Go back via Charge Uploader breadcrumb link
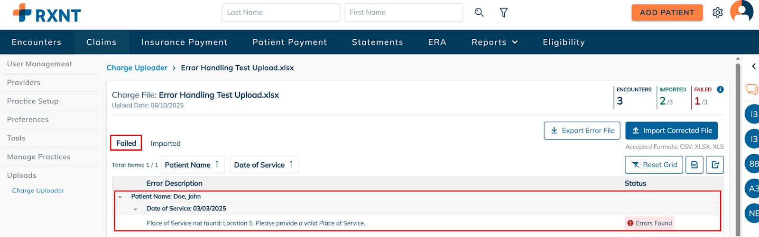Screen dimensions: 759x237 [x=137, y=68]
